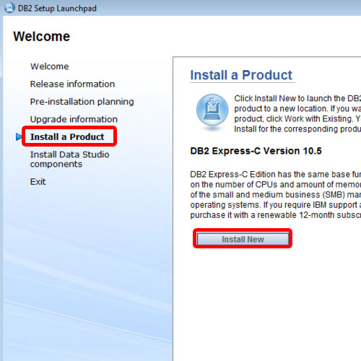This screenshot has width=361, height=361.
Task: Go to Upgrade information section
Action: [74, 119]
